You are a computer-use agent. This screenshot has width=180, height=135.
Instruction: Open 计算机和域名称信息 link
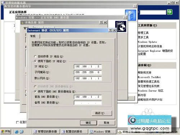[x=150, y=46]
